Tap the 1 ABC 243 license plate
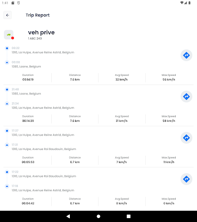 35,39
